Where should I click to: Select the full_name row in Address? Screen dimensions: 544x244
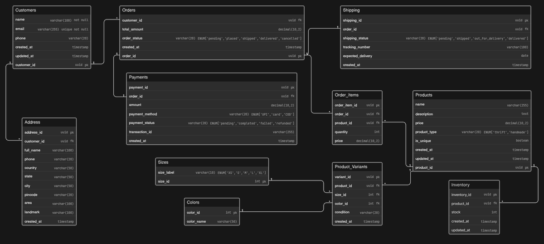tap(49, 150)
